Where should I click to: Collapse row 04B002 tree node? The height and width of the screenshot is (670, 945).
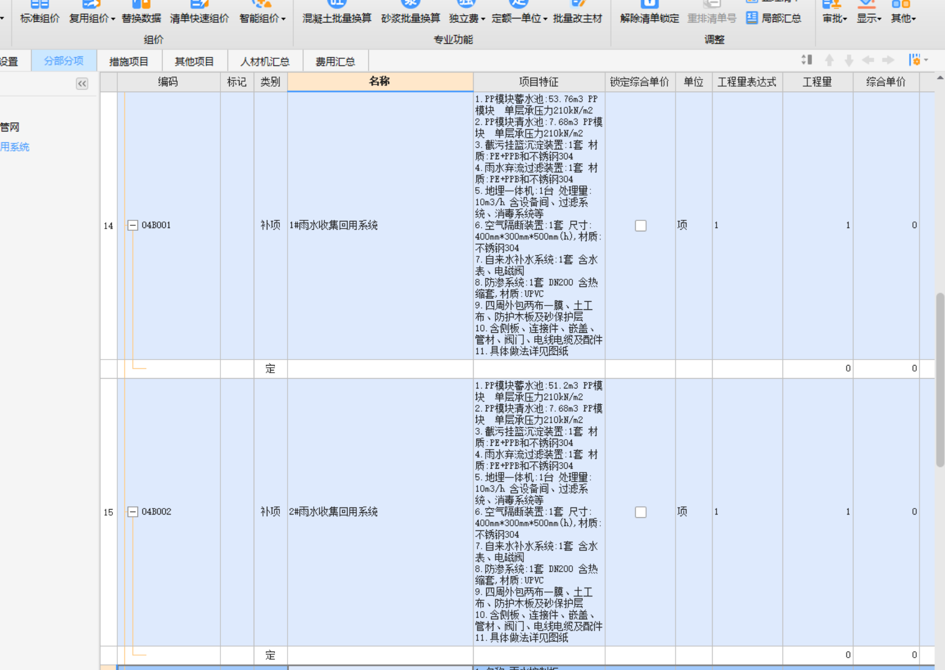[133, 512]
